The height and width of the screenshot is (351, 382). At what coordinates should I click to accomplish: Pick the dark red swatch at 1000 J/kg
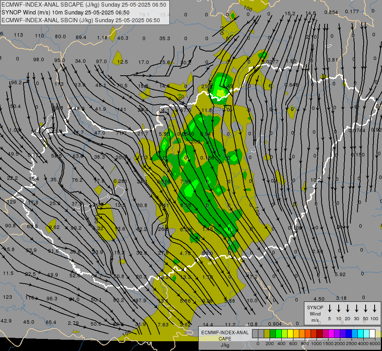(320, 333)
